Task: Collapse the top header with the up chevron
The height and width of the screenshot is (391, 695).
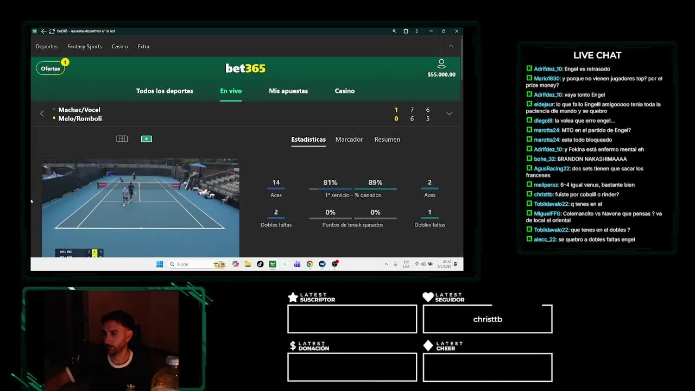Action: [451, 46]
